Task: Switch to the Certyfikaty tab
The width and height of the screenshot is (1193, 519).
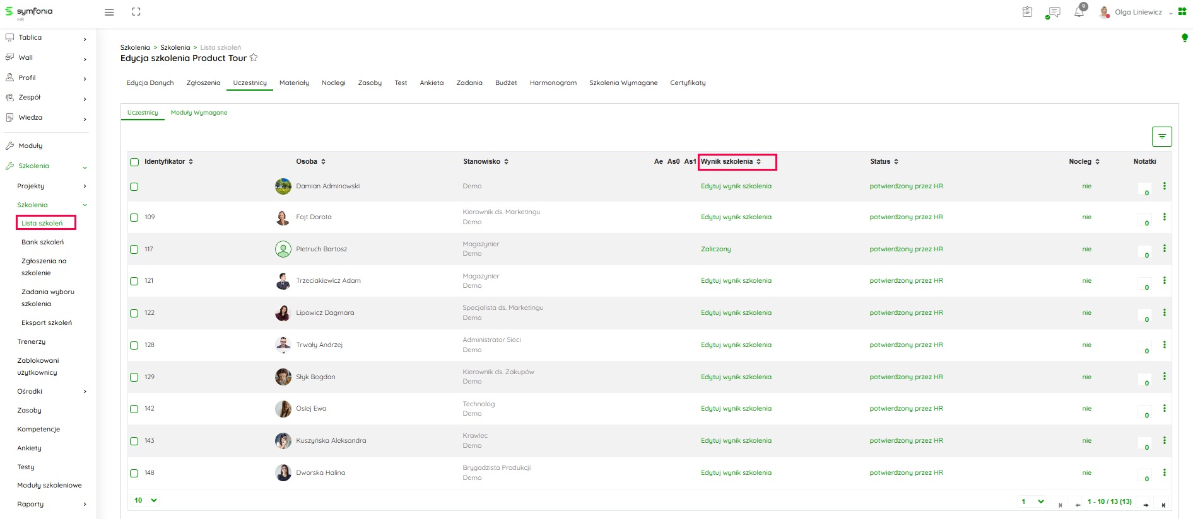Action: click(688, 83)
